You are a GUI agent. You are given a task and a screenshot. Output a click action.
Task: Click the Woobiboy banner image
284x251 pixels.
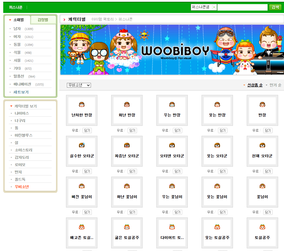172,50
